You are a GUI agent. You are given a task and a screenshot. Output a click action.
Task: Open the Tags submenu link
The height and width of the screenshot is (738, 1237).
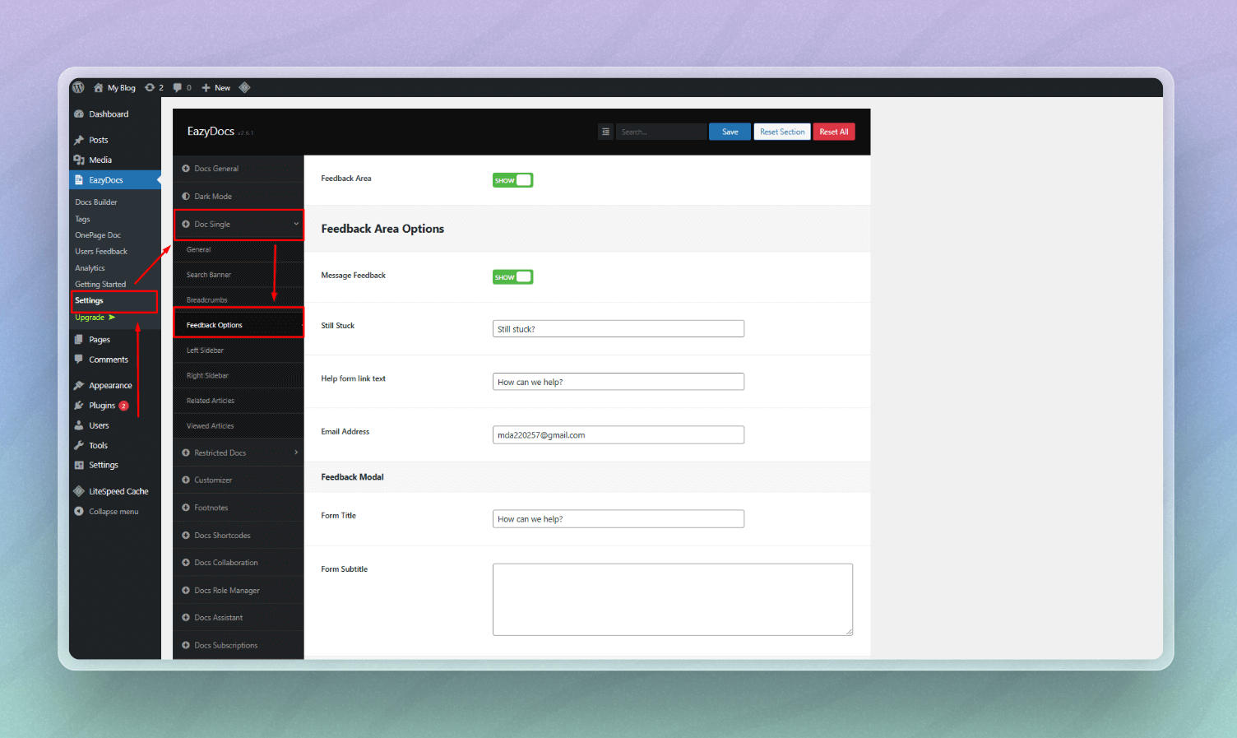(x=82, y=219)
